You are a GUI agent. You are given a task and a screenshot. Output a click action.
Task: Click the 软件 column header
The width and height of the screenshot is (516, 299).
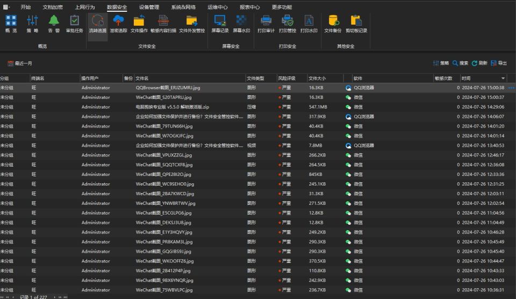(393, 79)
